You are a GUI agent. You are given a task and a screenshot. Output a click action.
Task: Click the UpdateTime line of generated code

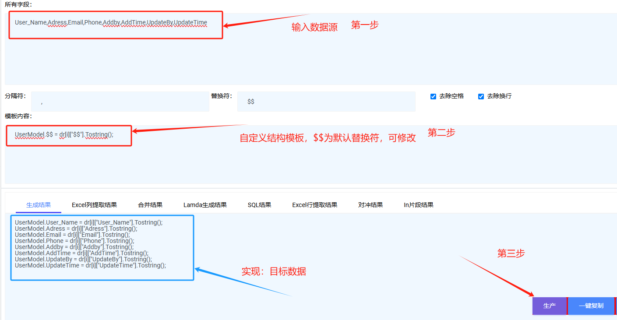(x=91, y=265)
